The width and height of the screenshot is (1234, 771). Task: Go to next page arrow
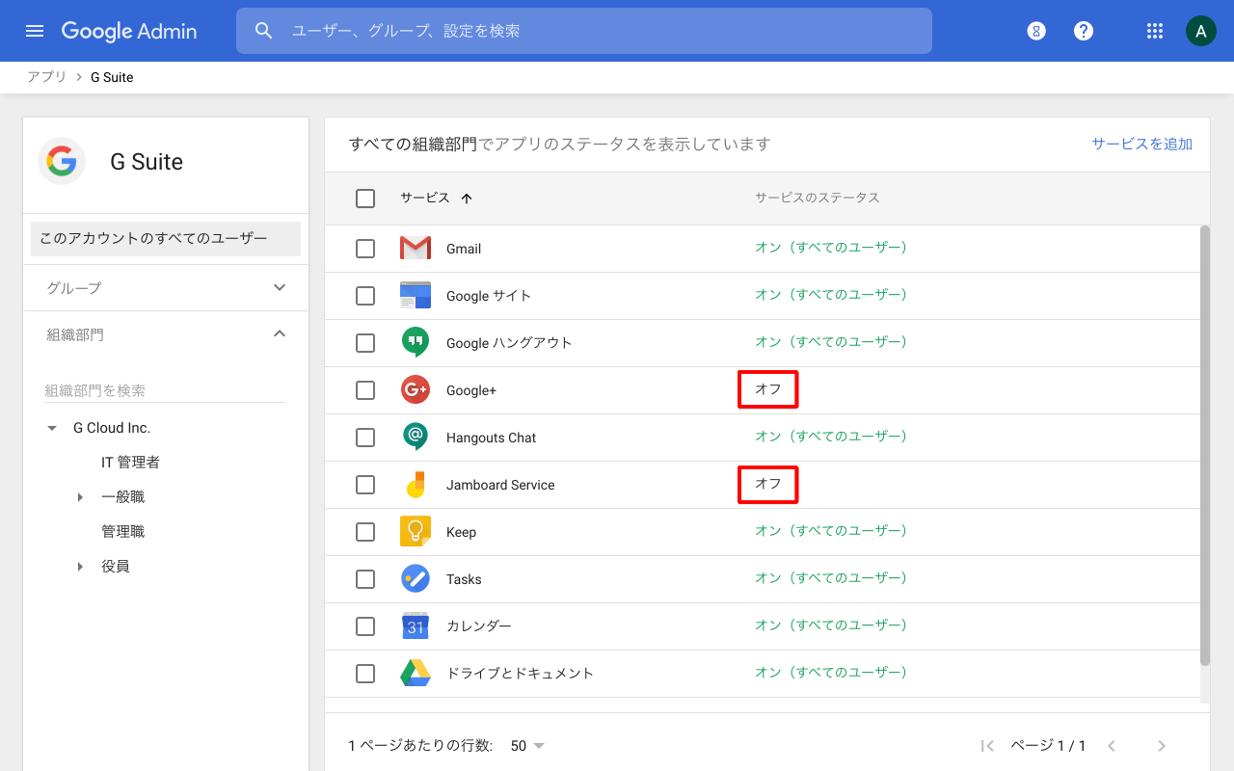point(1162,746)
